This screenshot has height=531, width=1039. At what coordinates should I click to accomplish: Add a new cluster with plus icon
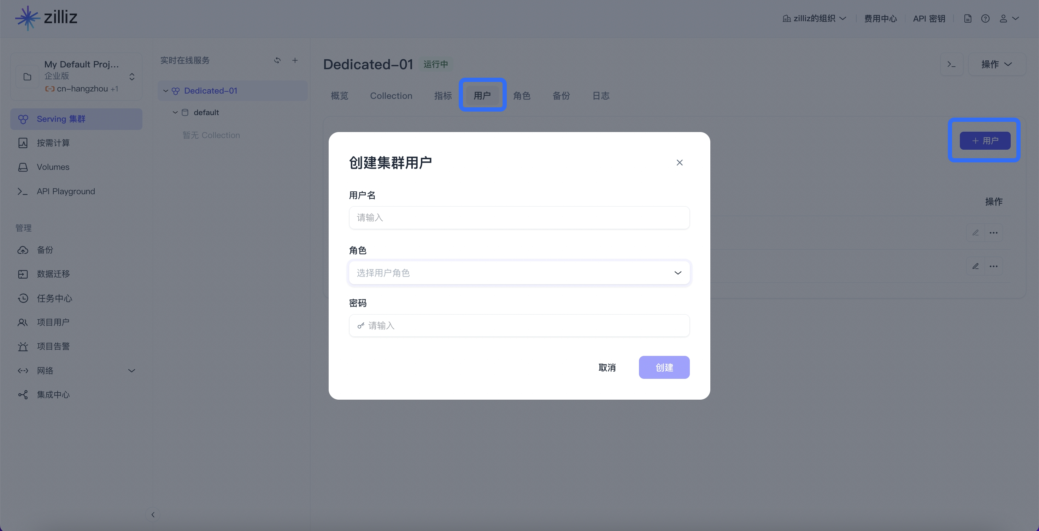click(x=295, y=60)
